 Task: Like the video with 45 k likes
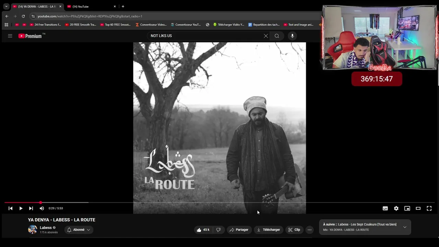tap(203, 230)
